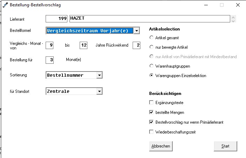This screenshot has width=246, height=158.
Task: Click the Zentrale location combo box
Action: pos(74,91)
